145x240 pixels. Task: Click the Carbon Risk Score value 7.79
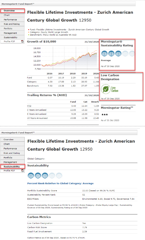coord(85,227)
